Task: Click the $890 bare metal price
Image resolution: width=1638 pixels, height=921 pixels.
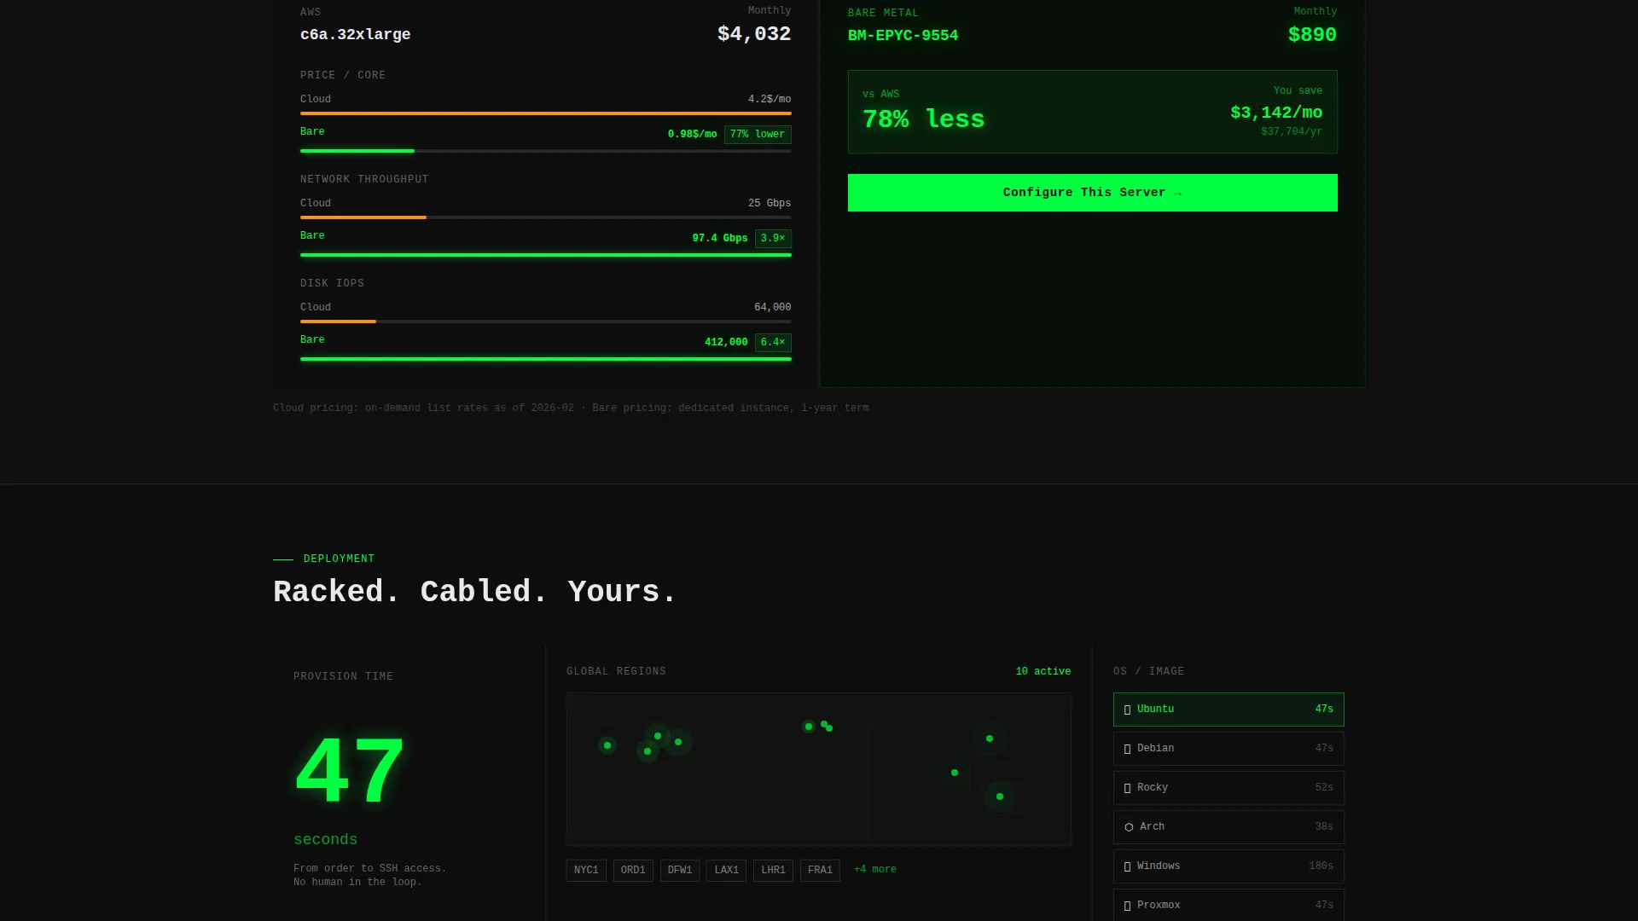Action: 1312,35
